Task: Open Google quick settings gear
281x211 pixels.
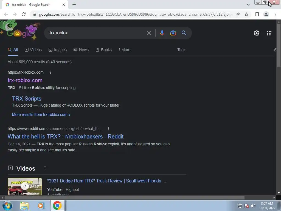Action: pos(257,33)
